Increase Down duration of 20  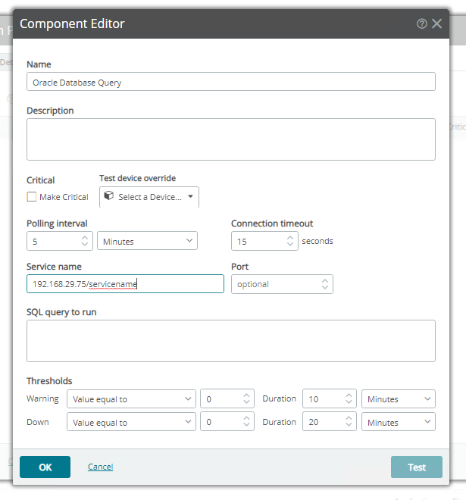click(x=349, y=419)
